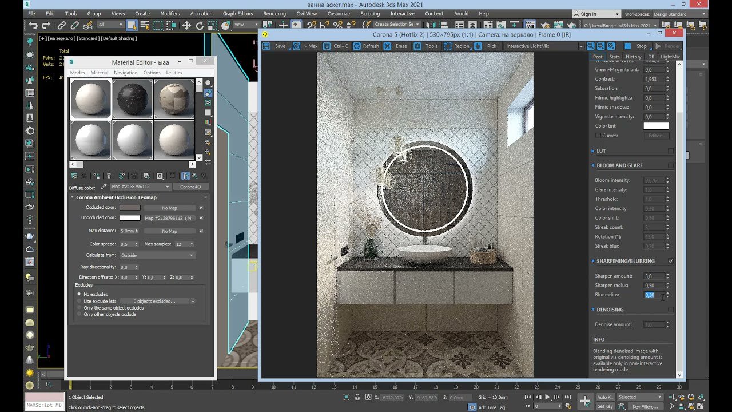The image size is (732, 412).
Task: Click the Erase button in Corona toolbar
Action: coord(395,46)
